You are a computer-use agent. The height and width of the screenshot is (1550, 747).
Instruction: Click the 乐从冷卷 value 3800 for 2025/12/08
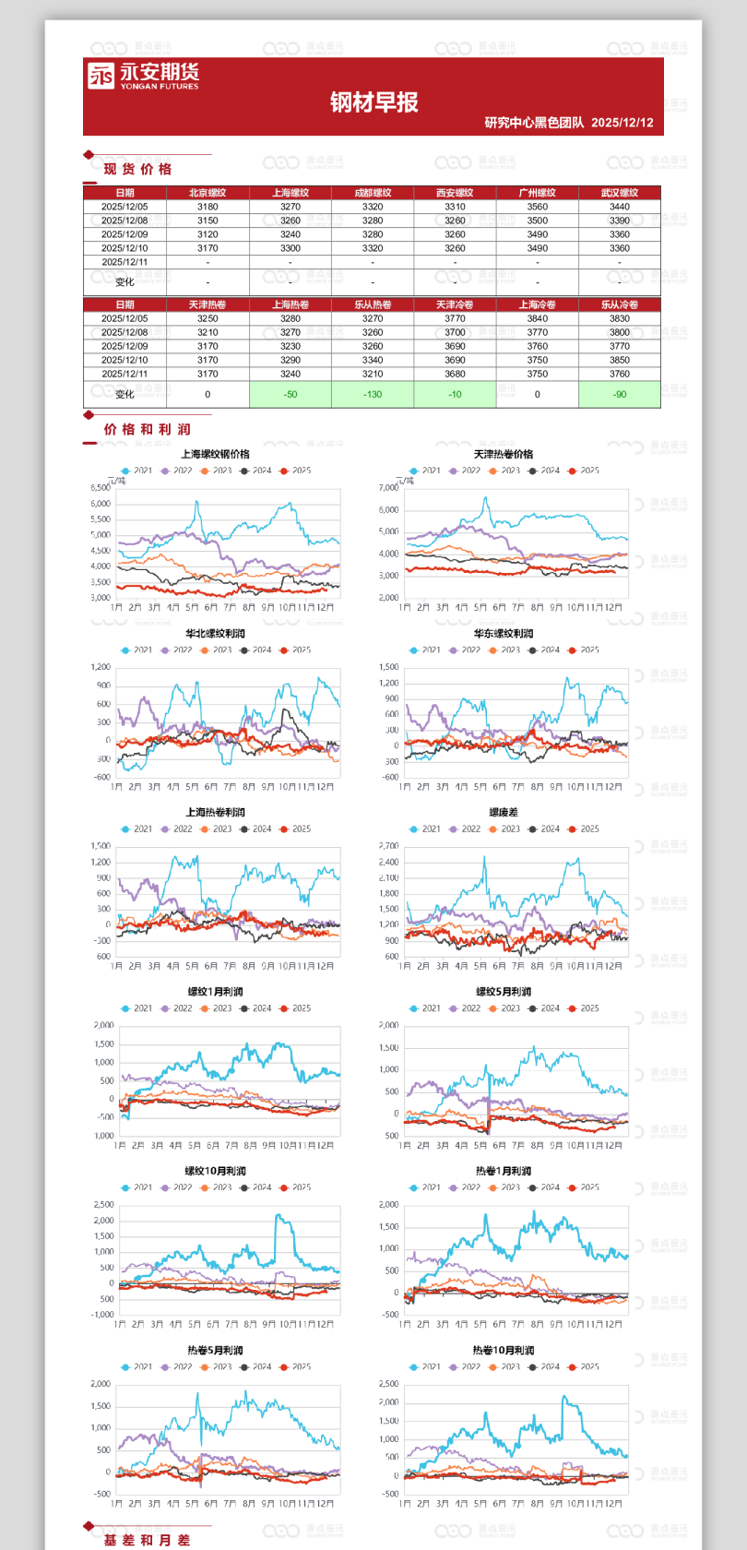[x=620, y=332]
